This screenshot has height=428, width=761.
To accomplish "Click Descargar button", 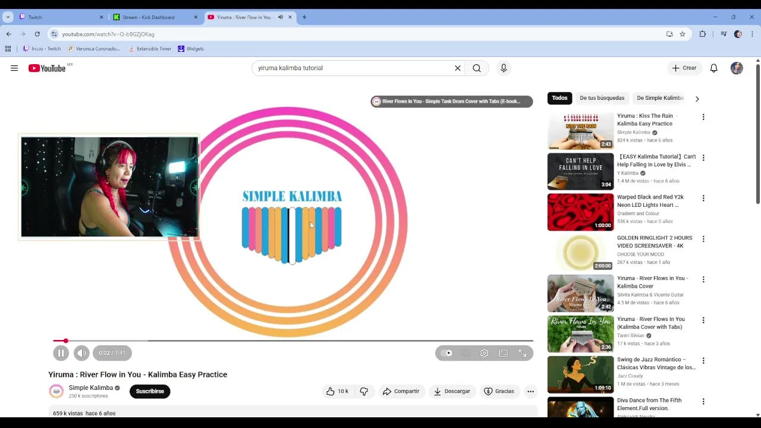I will pyautogui.click(x=452, y=391).
